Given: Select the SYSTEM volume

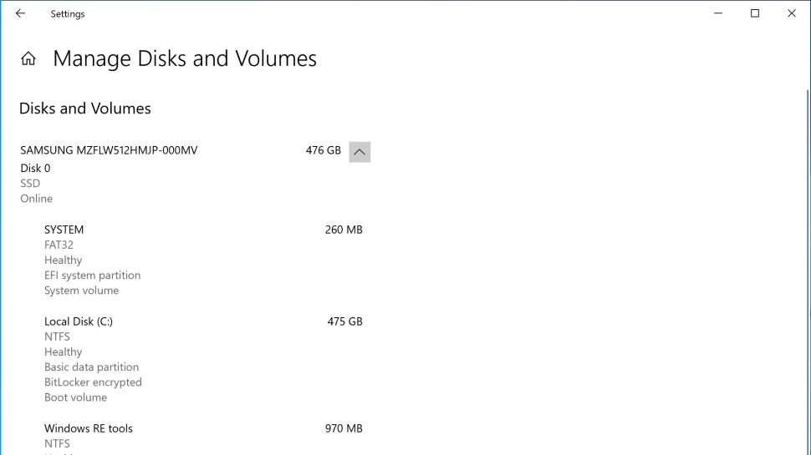Looking at the screenshot, I should [64, 230].
